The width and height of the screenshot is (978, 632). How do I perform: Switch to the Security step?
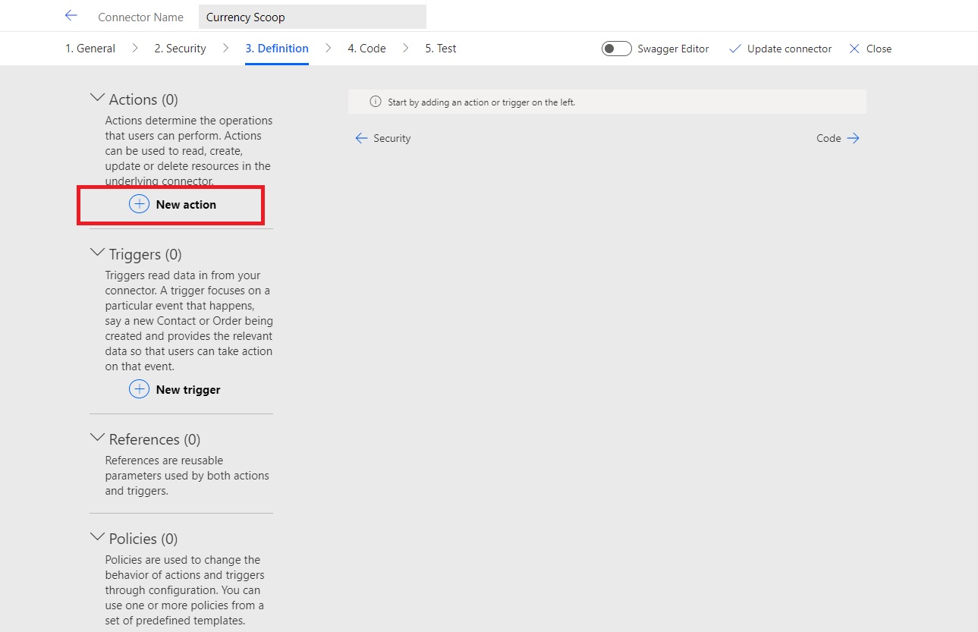[x=180, y=48]
